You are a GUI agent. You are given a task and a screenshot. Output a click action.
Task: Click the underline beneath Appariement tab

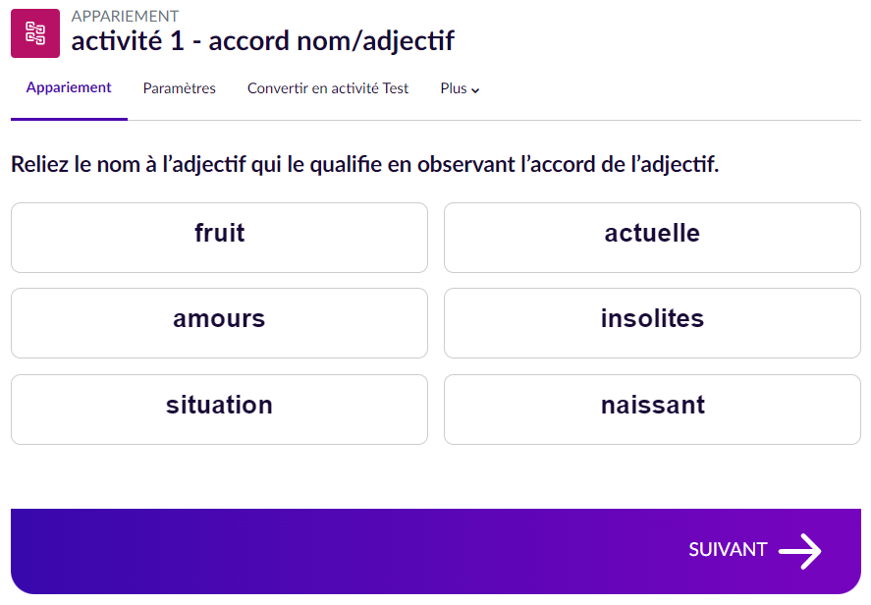(x=69, y=119)
